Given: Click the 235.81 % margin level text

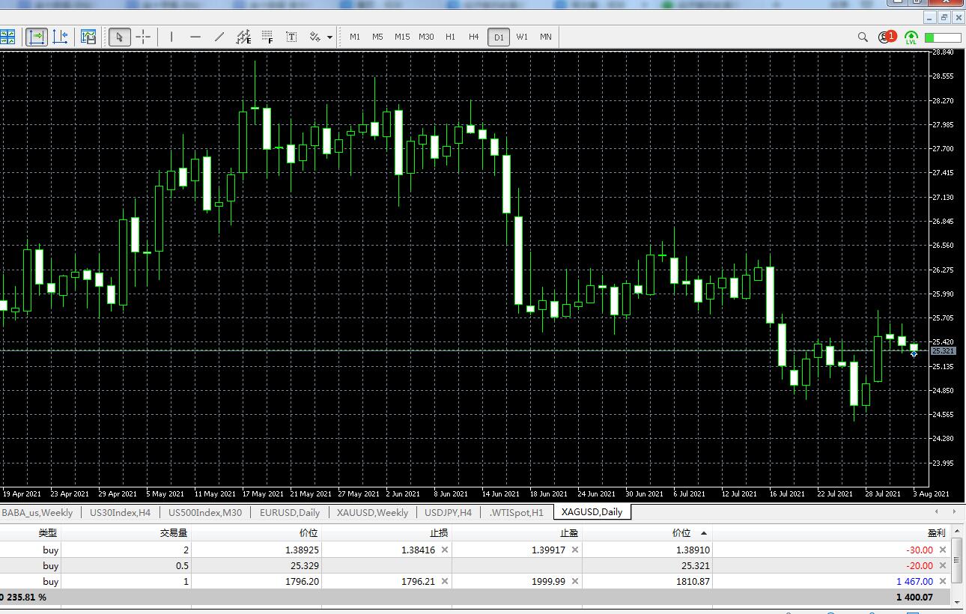Looking at the screenshot, I should tap(25, 597).
